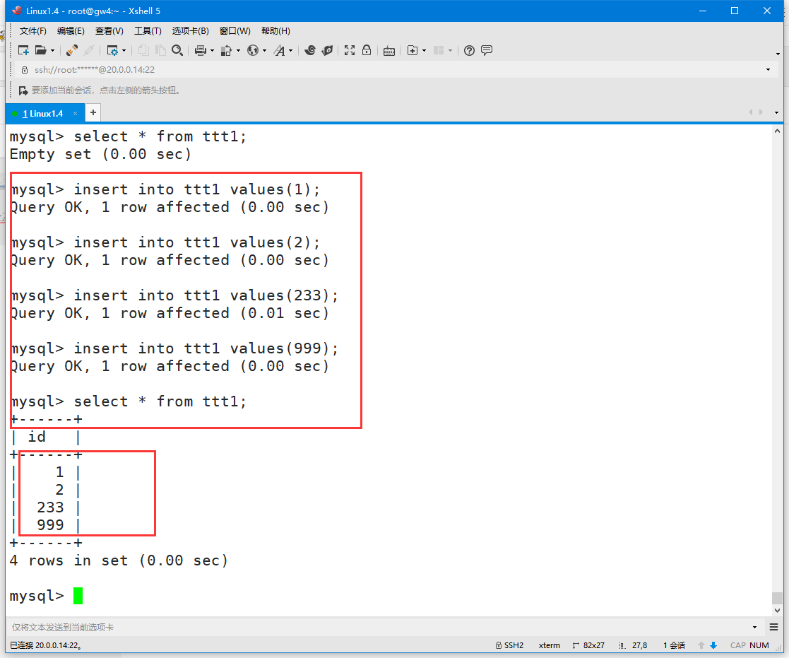
Task: Click the Print icon
Action: 201,50
